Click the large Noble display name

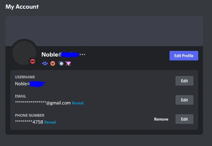tap(50, 54)
